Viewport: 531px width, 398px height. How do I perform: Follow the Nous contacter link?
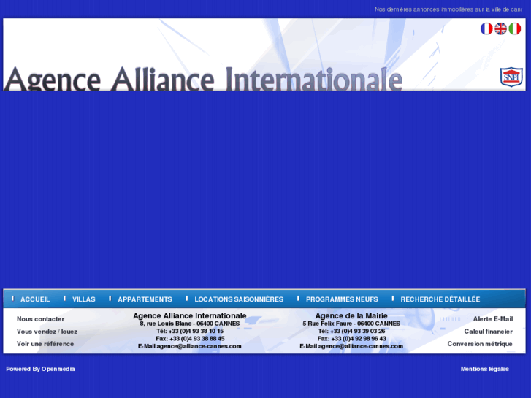(x=40, y=319)
